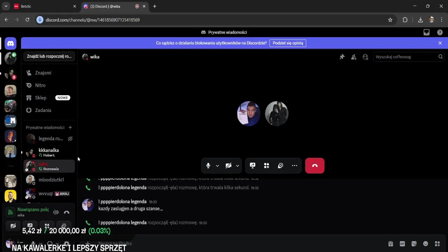The height and width of the screenshot is (252, 448).
Task: Open conversation with kkkanalka
Action: point(49,152)
